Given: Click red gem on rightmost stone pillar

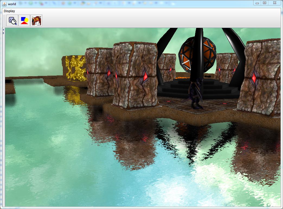Looking at the screenshot, I should coord(254,78).
